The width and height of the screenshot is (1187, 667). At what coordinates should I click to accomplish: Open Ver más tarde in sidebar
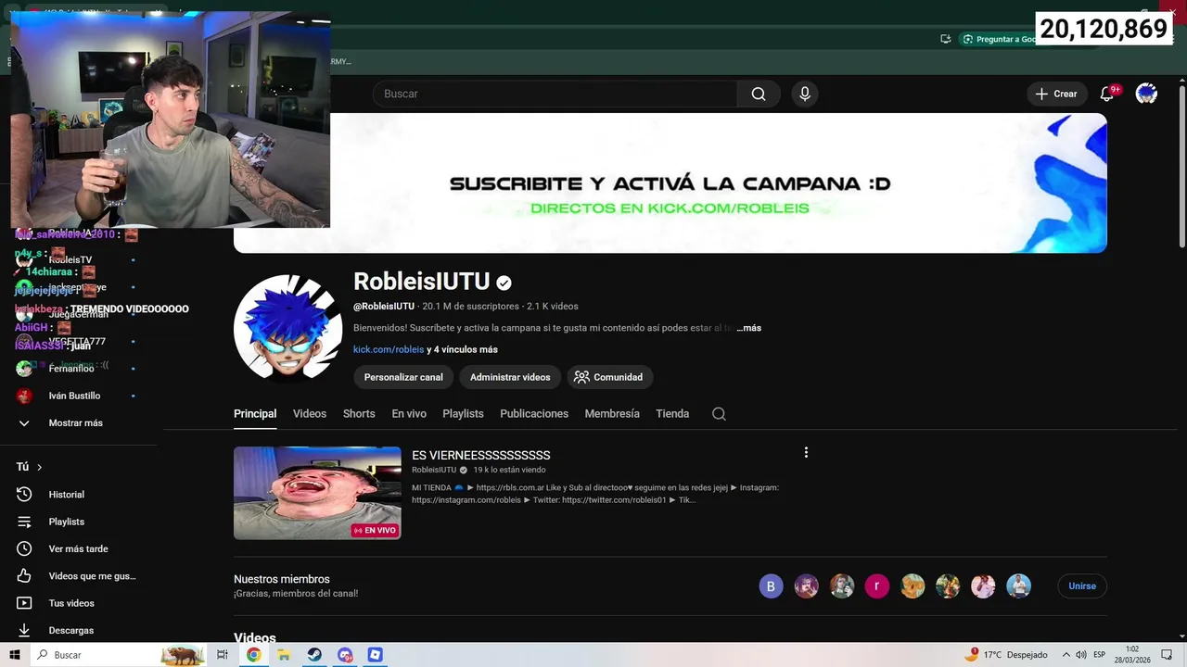pos(79,548)
